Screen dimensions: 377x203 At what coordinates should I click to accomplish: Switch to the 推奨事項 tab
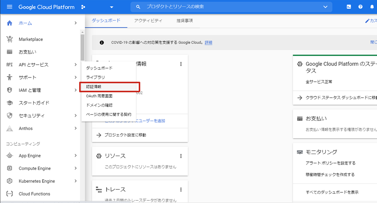185,21
